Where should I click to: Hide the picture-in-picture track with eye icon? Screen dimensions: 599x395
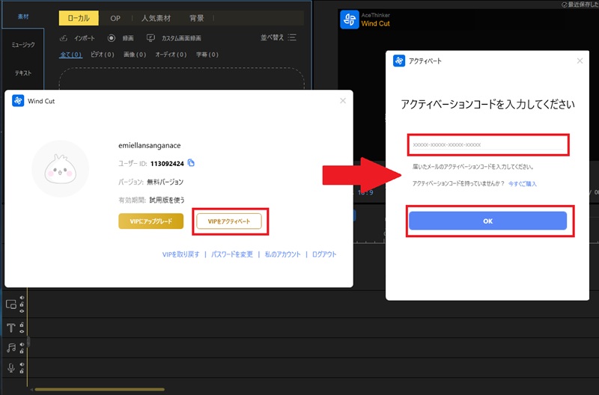coord(22,311)
